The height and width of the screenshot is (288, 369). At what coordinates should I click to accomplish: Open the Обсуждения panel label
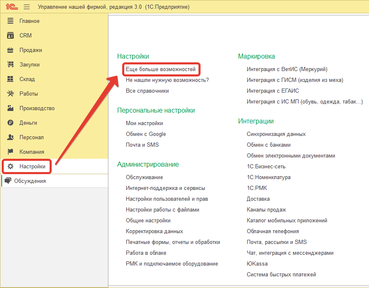pos(30,181)
